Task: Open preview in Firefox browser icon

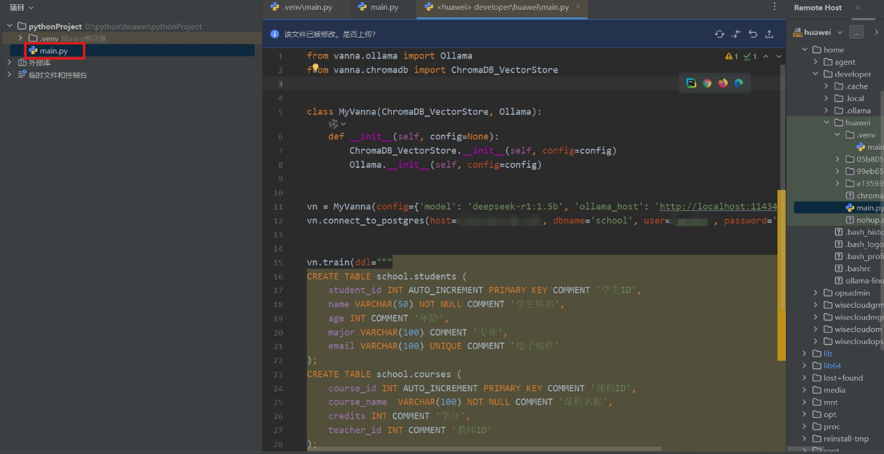Action: (723, 83)
